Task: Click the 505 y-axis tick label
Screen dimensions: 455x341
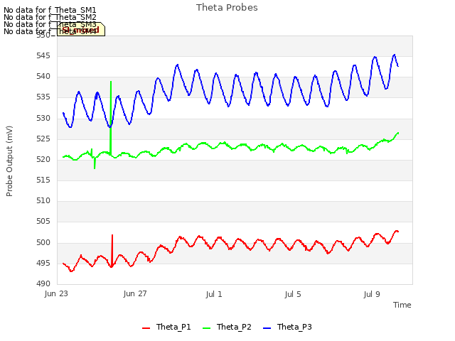Action: (43, 222)
